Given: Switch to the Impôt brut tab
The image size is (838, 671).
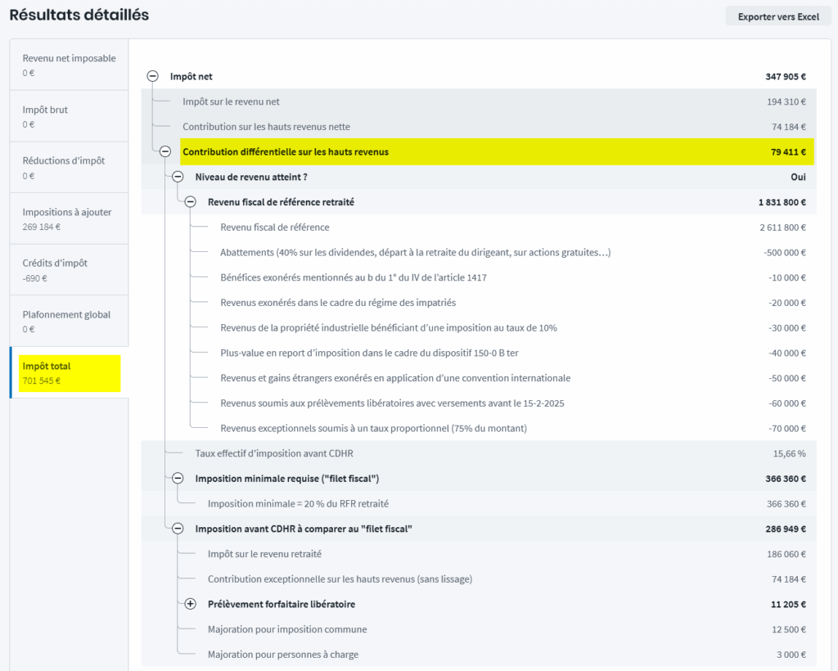Looking at the screenshot, I should pos(69,116).
